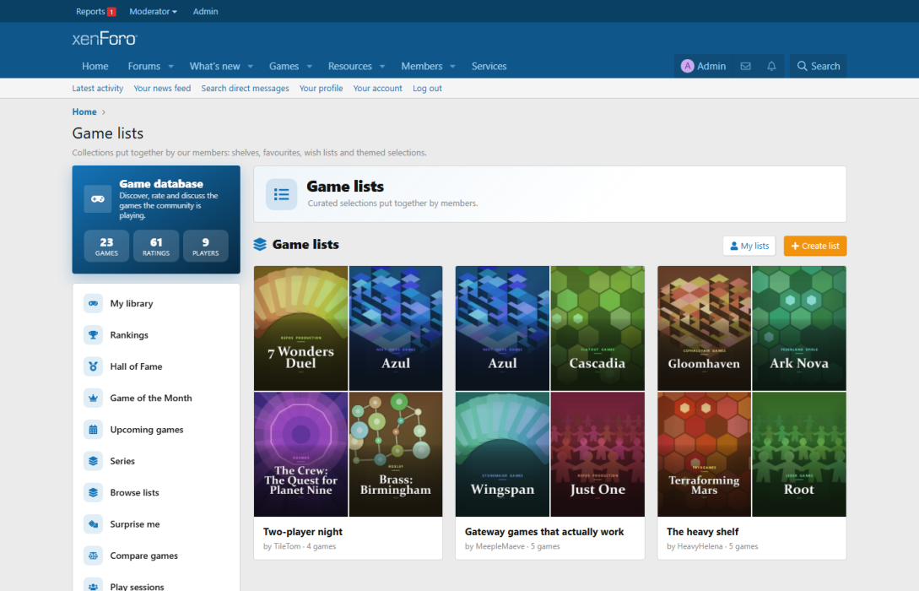The width and height of the screenshot is (919, 591).
Task: Open the direct messages envelope icon
Action: [x=745, y=66]
